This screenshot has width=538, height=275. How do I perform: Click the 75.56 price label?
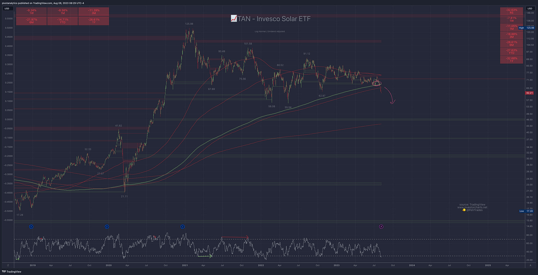pyautogui.click(x=242, y=79)
